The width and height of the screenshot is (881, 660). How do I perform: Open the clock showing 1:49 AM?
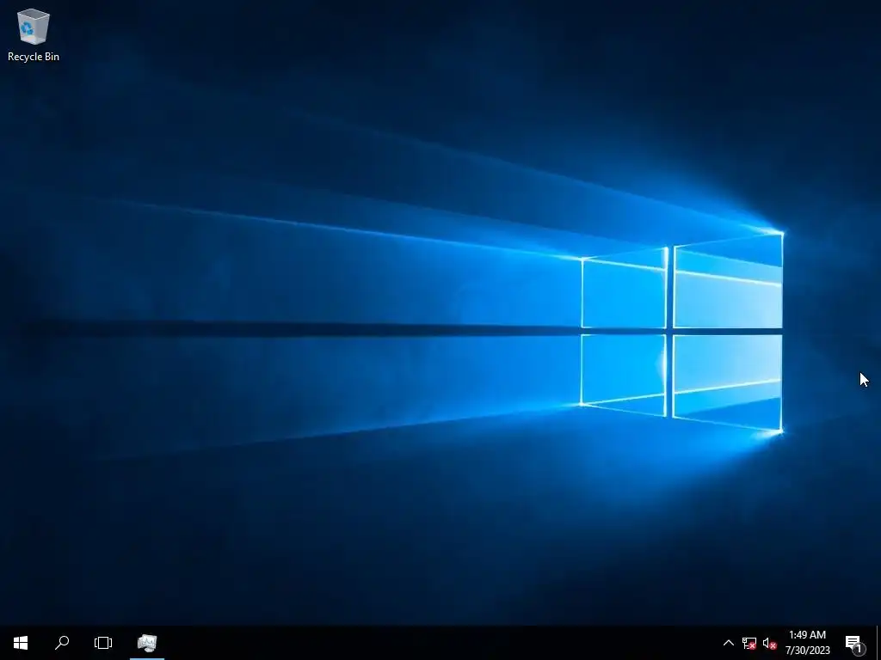coord(807,643)
